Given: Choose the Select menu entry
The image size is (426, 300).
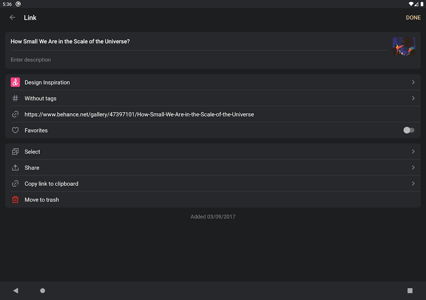Looking at the screenshot, I should tap(213, 152).
